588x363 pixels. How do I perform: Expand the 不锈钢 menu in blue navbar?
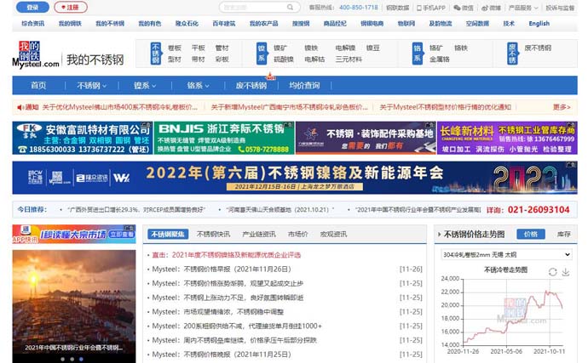91,86
